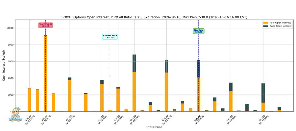Click the orange puts bar at strike 505

118,100
